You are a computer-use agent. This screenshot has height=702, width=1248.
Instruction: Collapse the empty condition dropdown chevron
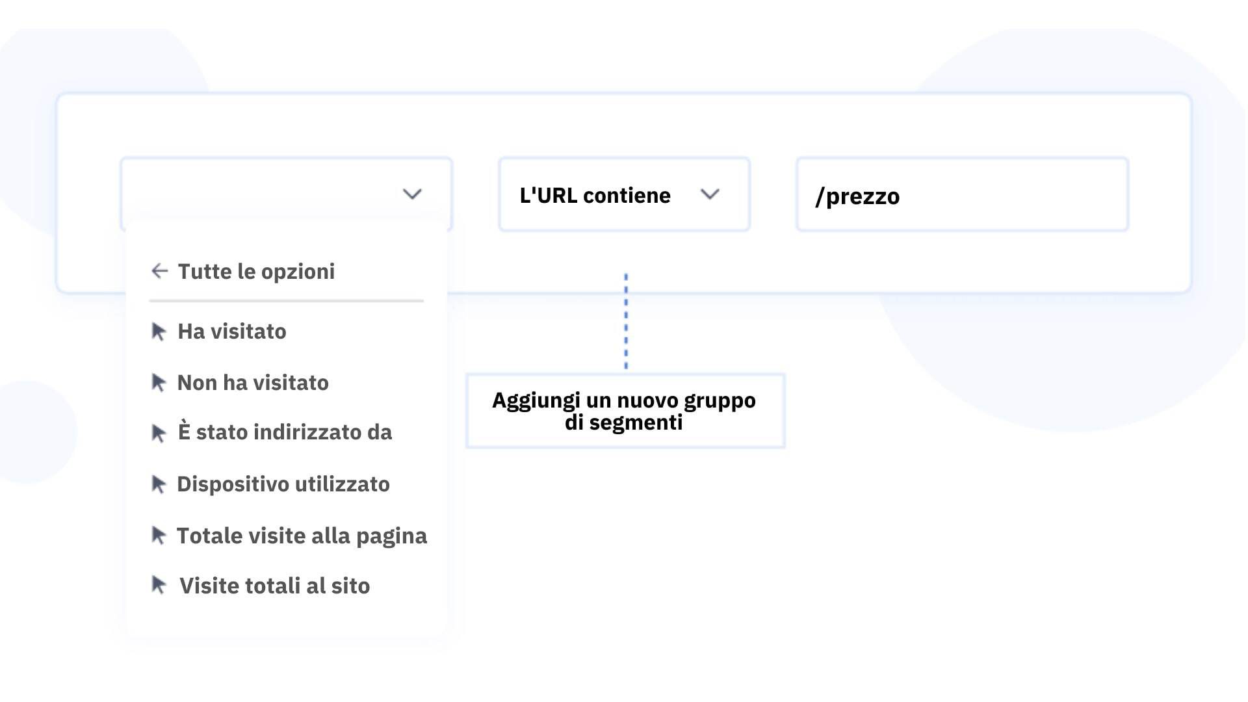tap(412, 194)
